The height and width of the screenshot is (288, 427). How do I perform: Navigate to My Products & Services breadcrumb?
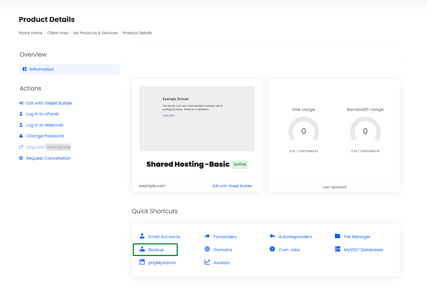point(96,33)
